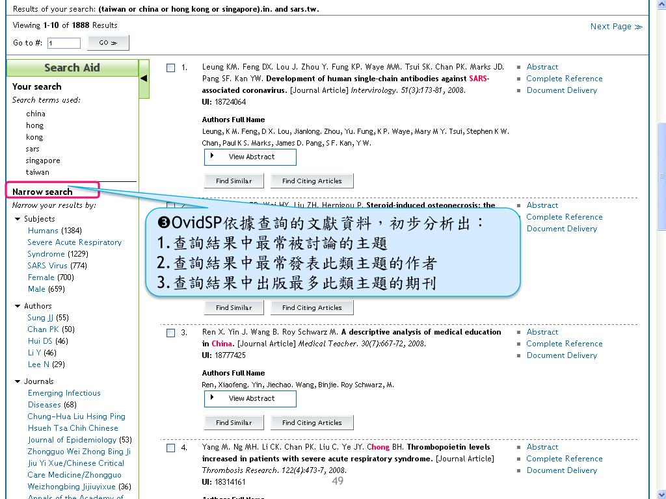This screenshot has height=499, width=666.
Task: Collapse the Subjects section triangle
Action: [x=18, y=219]
